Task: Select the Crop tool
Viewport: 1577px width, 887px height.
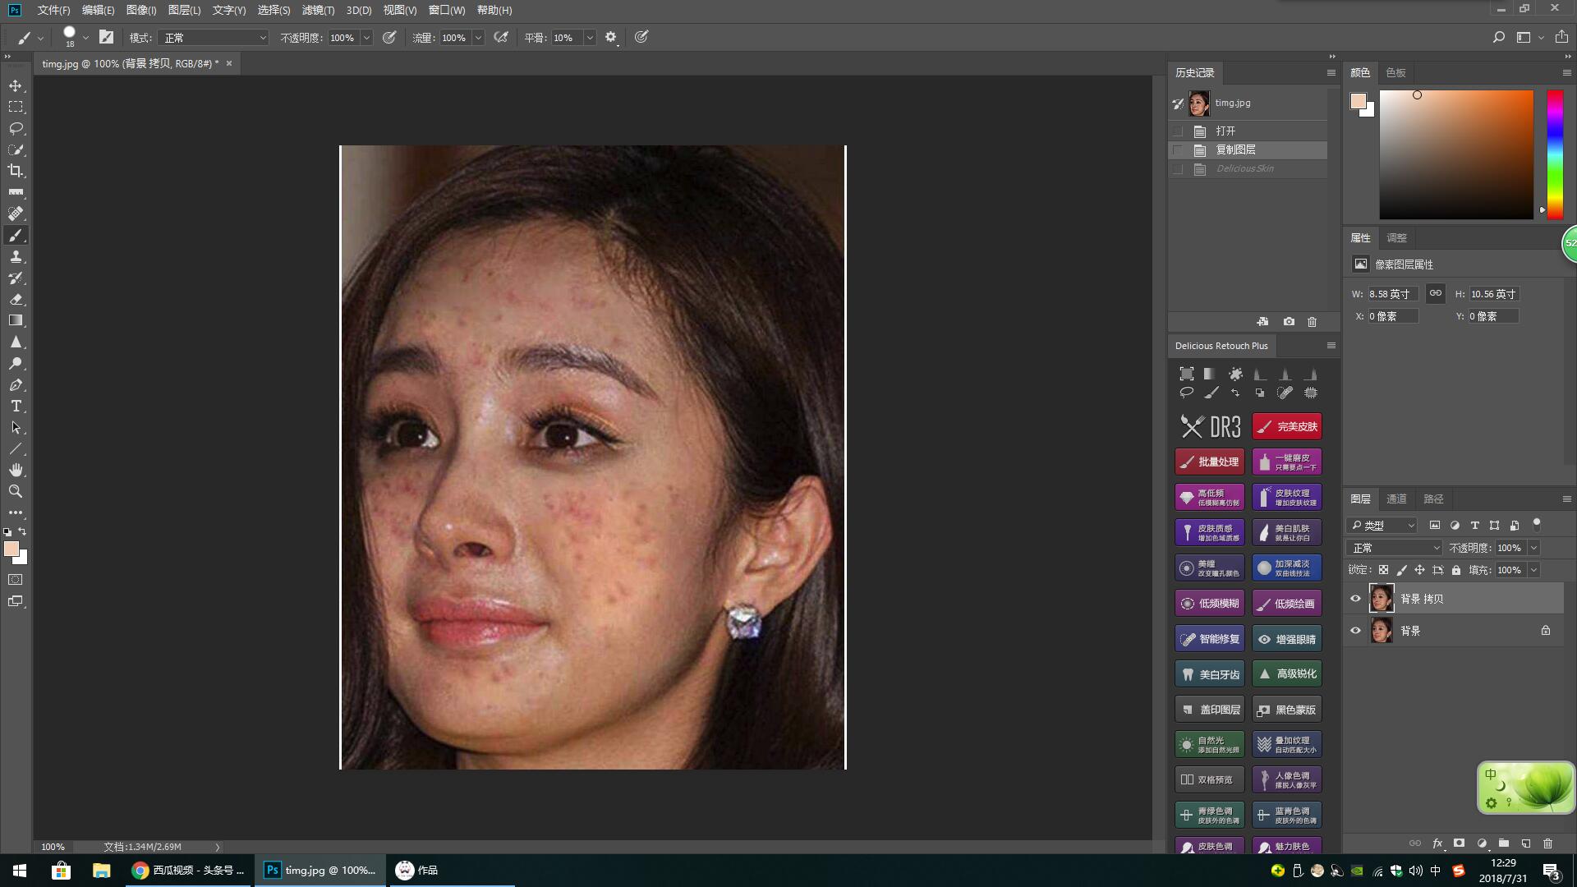Action: pyautogui.click(x=16, y=171)
